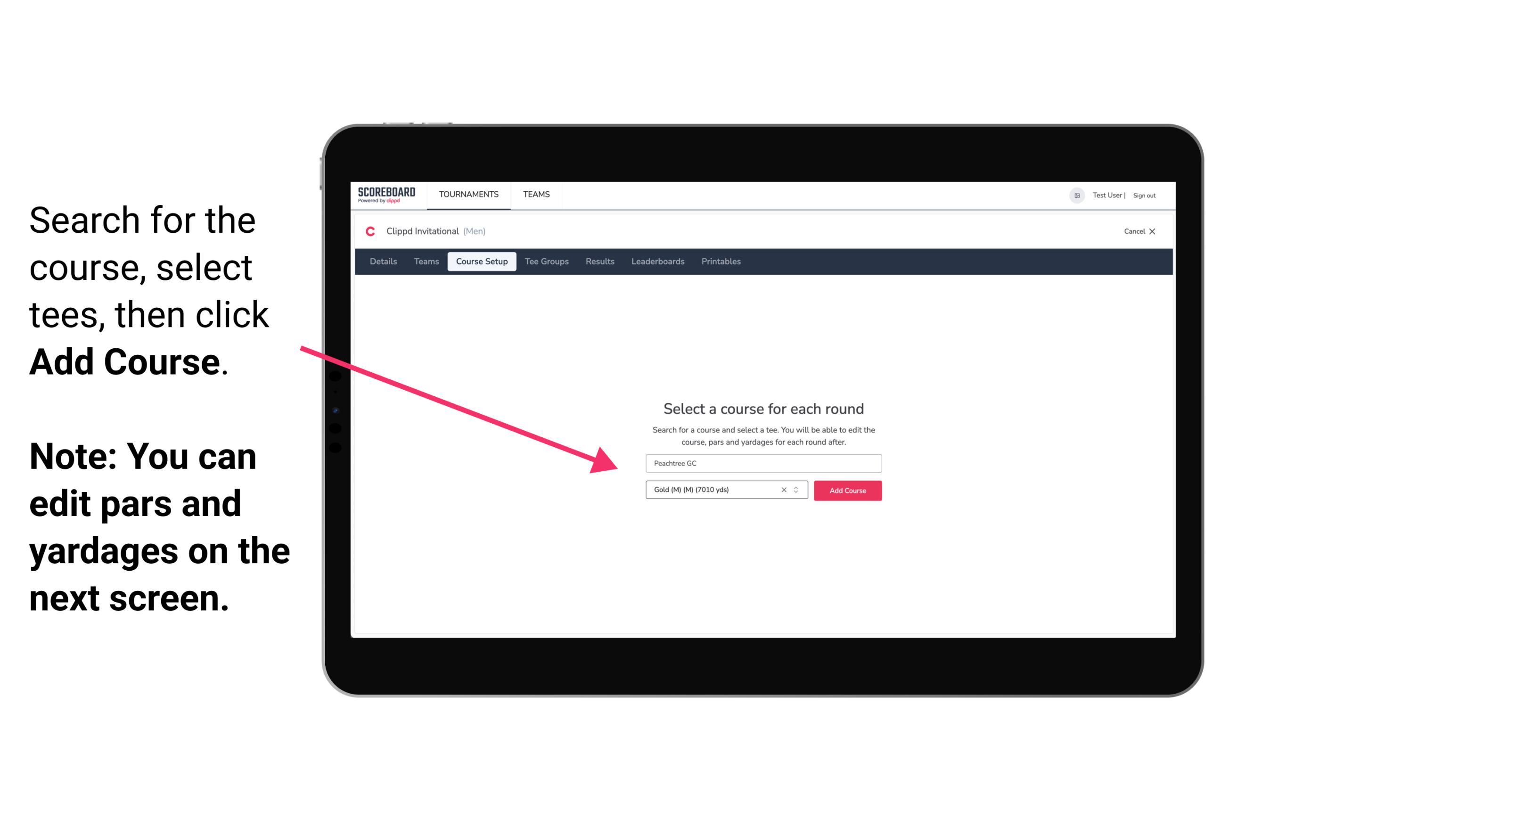Click the stepper arrows on tee selector
Screen dimensions: 1524x820
point(797,490)
